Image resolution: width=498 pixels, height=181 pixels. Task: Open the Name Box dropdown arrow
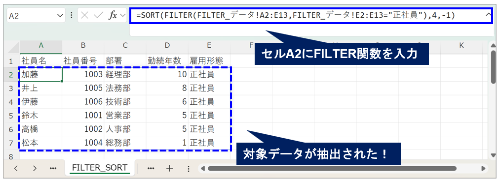[x=60, y=16]
